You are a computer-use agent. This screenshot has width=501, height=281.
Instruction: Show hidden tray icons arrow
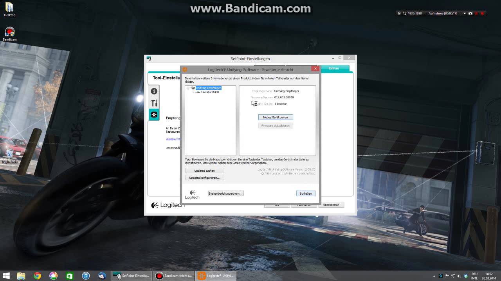coord(435,276)
